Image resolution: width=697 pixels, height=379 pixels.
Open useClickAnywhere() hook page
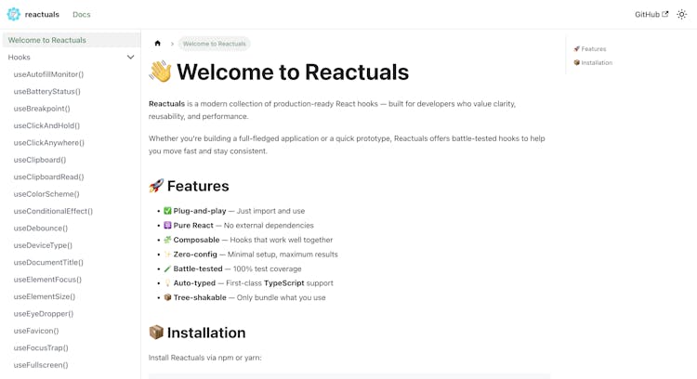click(49, 143)
